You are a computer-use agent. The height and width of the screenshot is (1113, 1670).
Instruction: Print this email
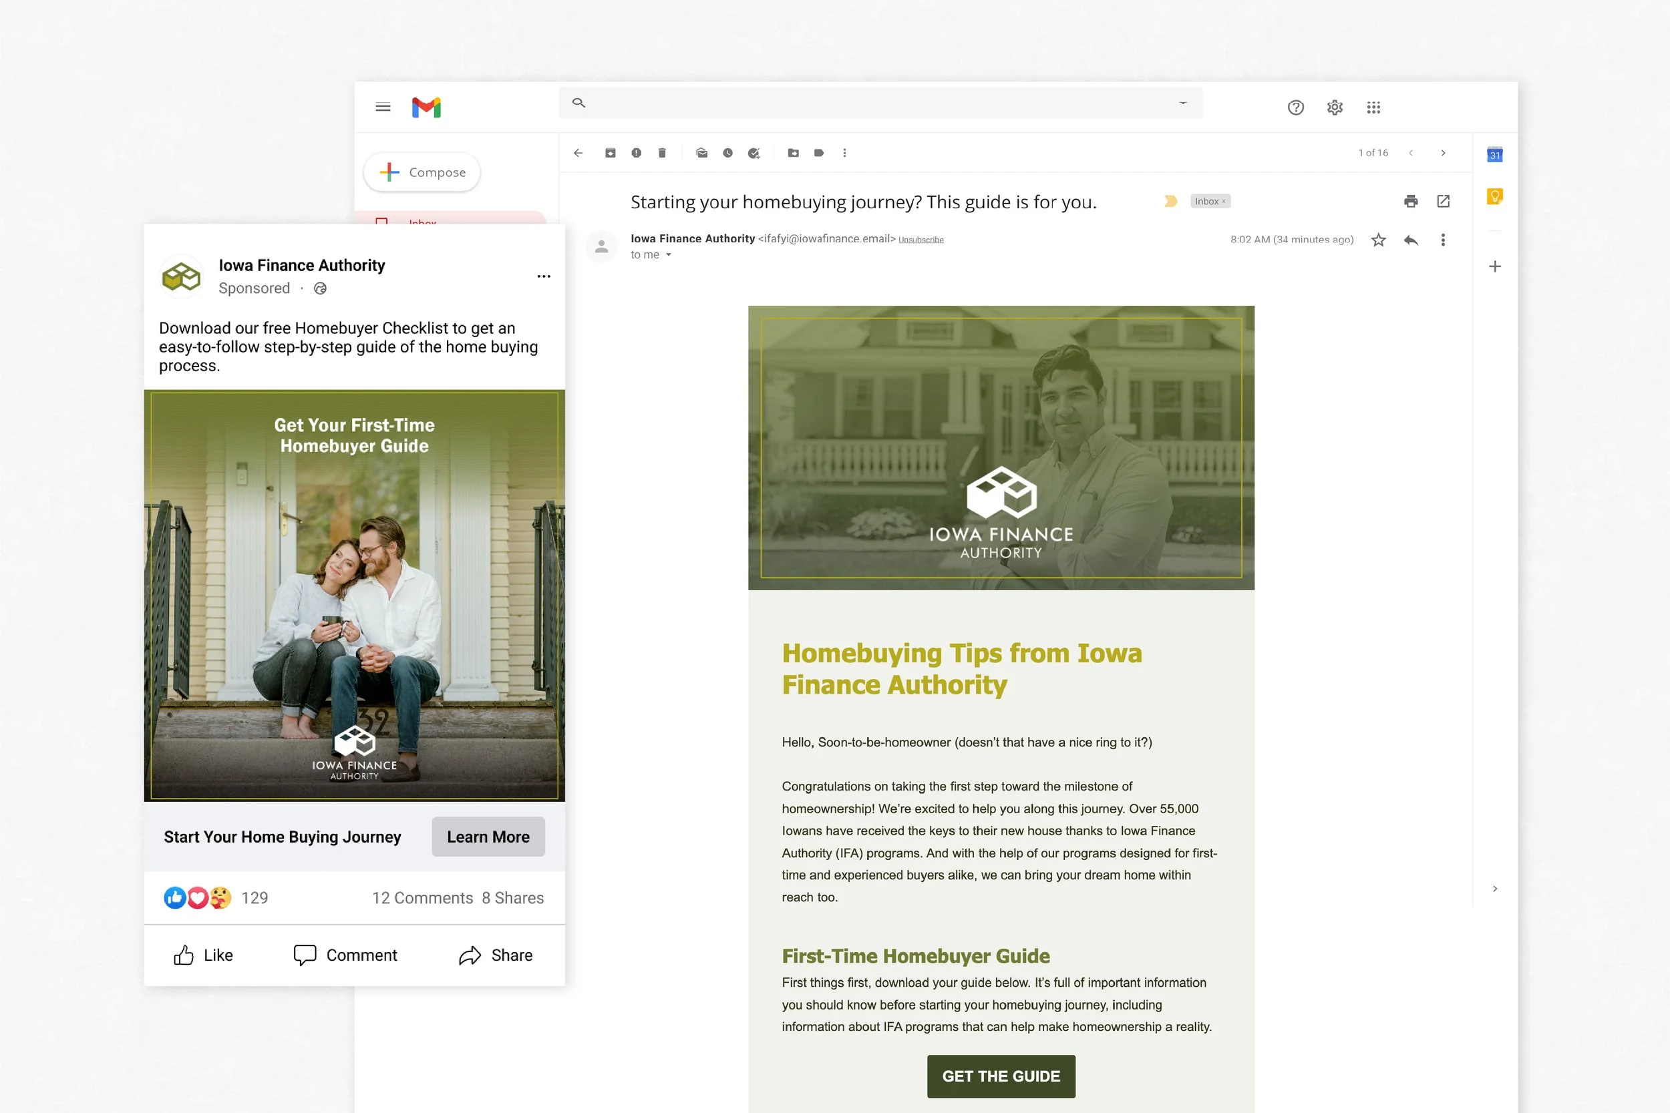tap(1411, 201)
